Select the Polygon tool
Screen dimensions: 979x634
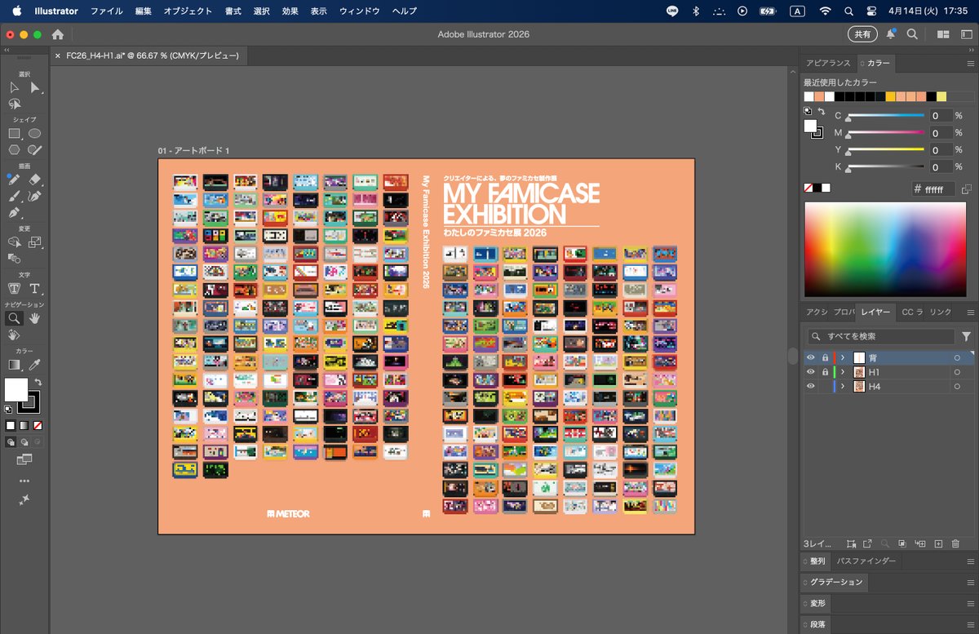(15, 150)
